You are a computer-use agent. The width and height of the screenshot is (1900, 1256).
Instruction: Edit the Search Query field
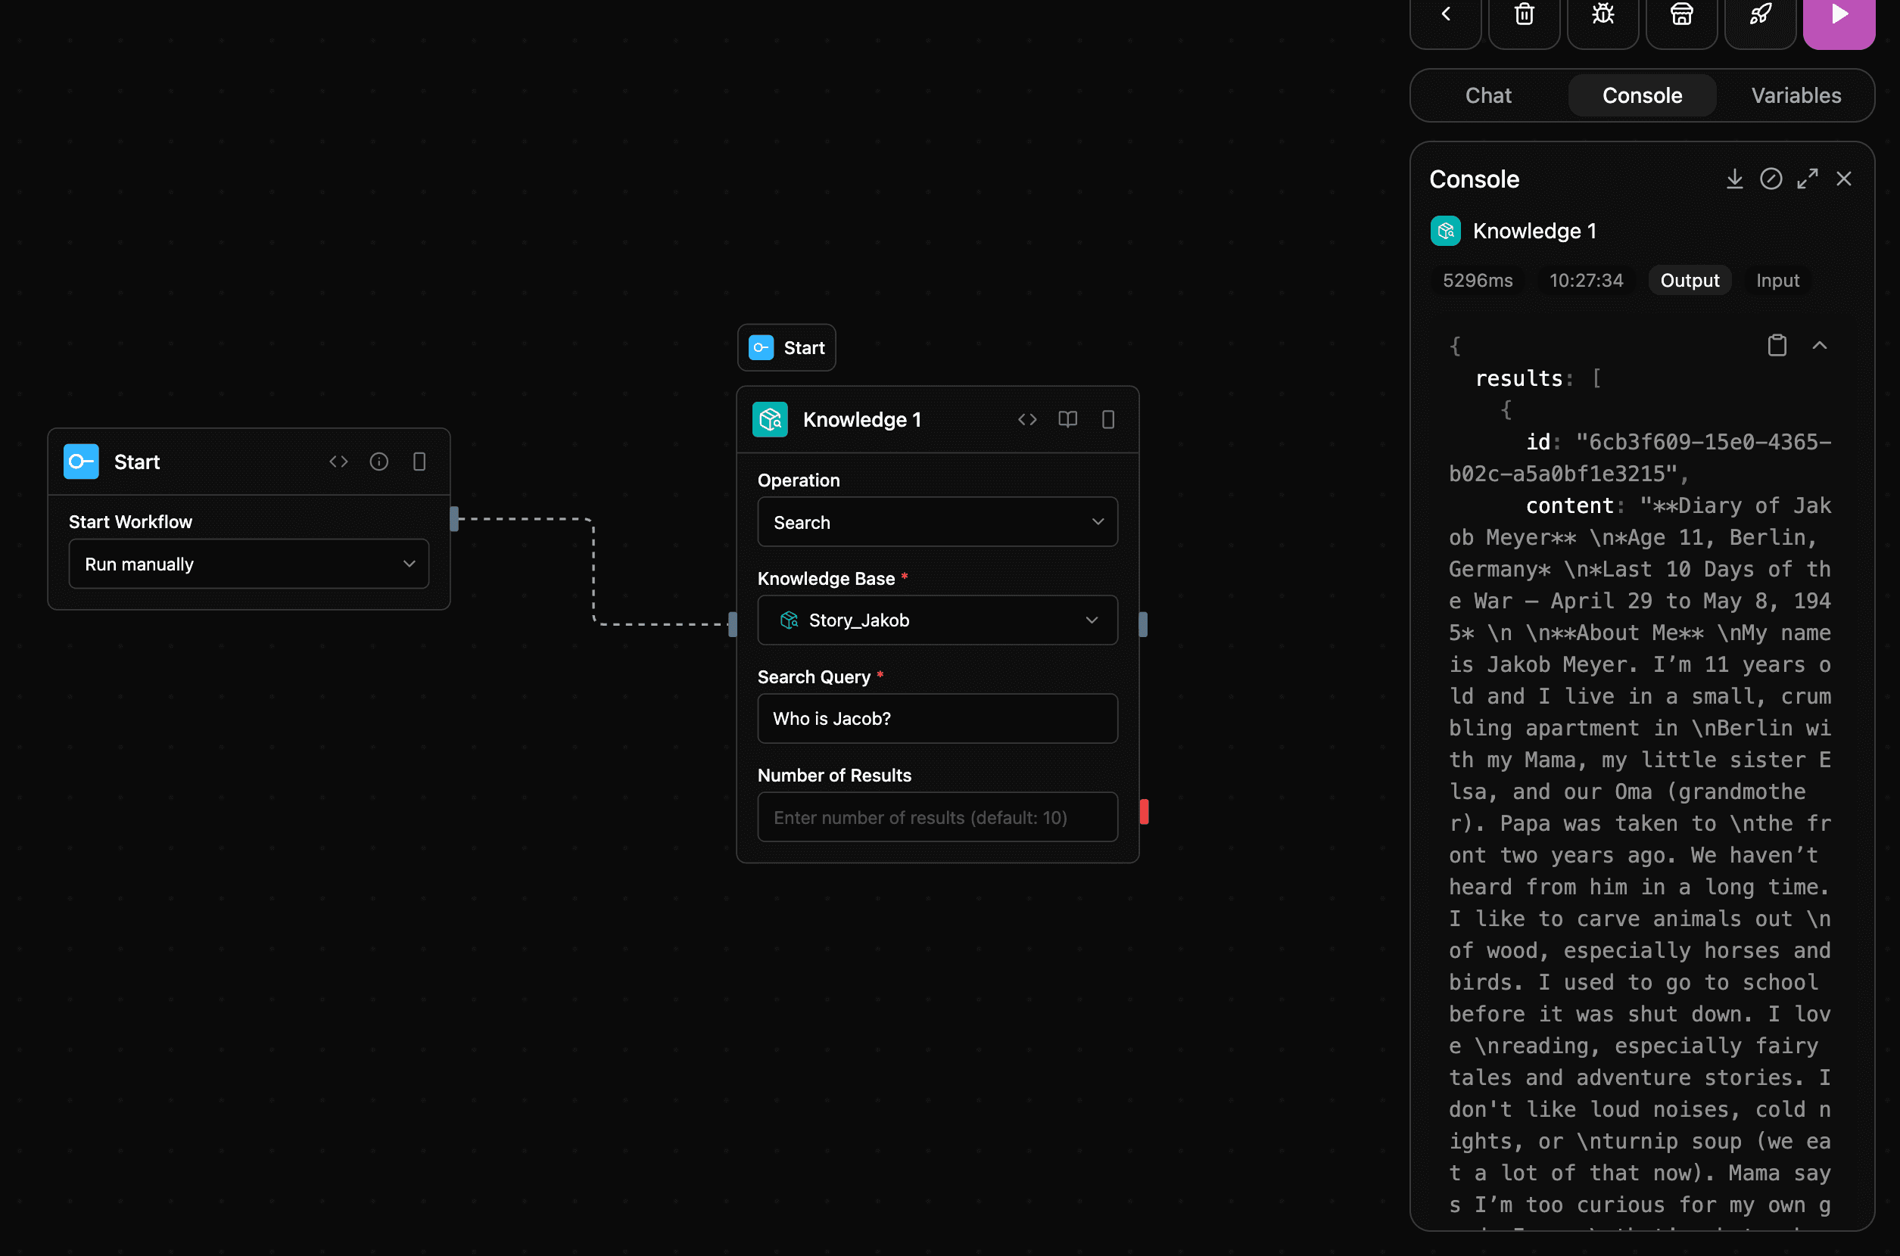click(937, 719)
